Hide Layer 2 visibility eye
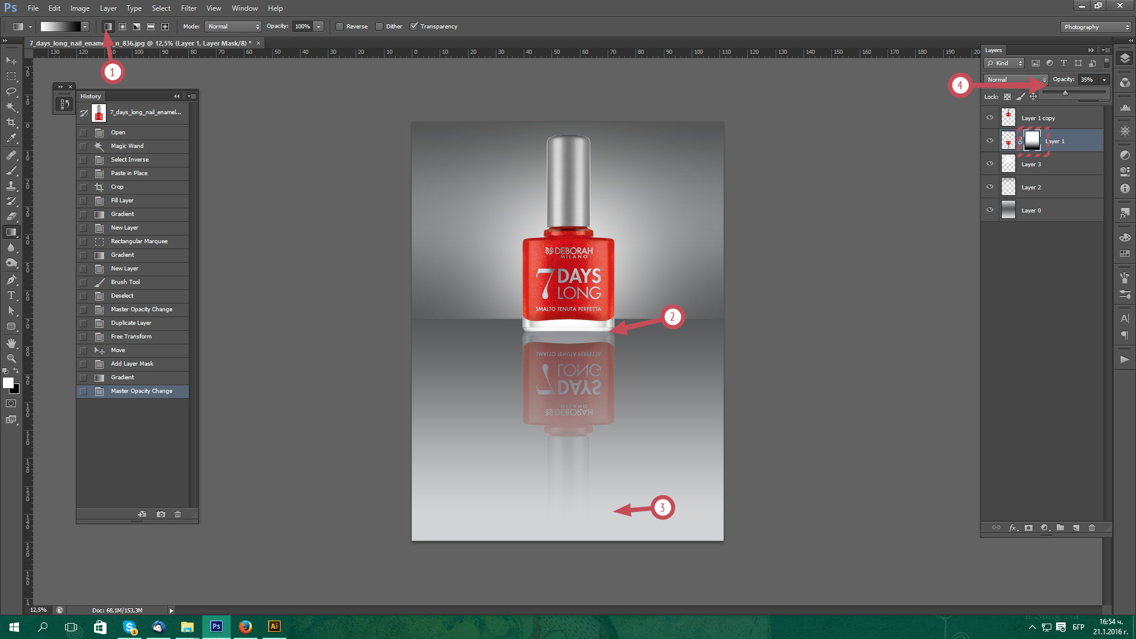This screenshot has width=1136, height=639. click(990, 187)
